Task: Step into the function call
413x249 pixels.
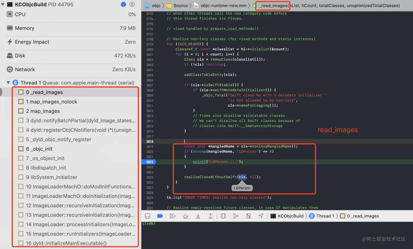Action: (198, 216)
